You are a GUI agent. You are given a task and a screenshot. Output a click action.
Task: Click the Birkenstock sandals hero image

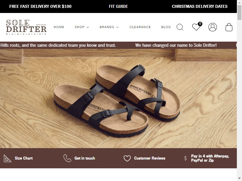click(x=118, y=99)
